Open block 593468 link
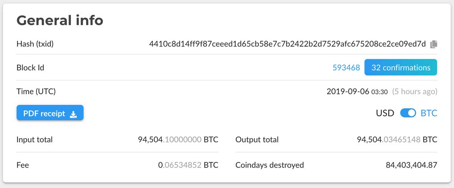This screenshot has width=454, height=188. pos(346,68)
